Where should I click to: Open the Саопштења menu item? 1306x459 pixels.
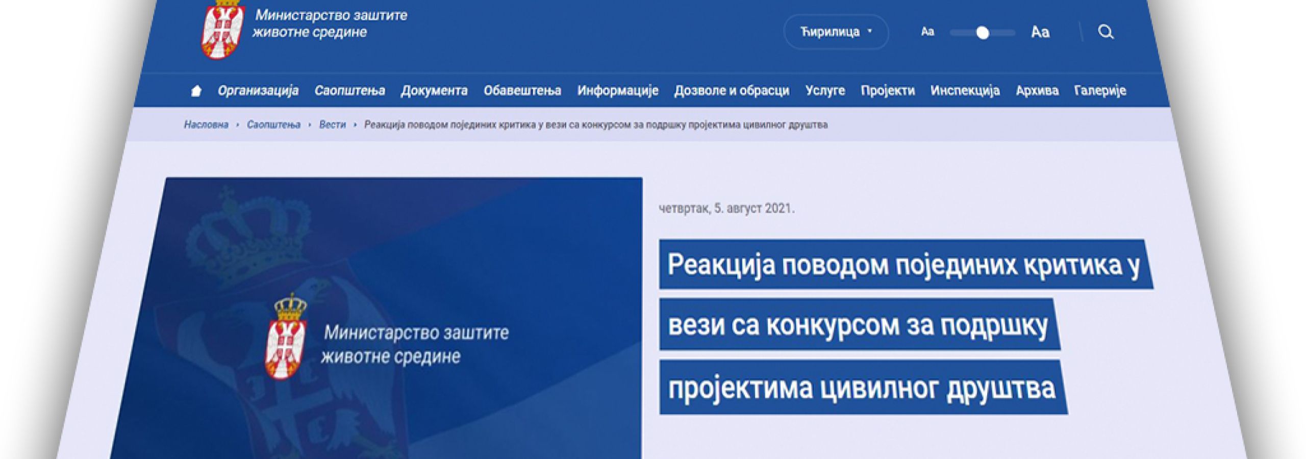click(349, 91)
